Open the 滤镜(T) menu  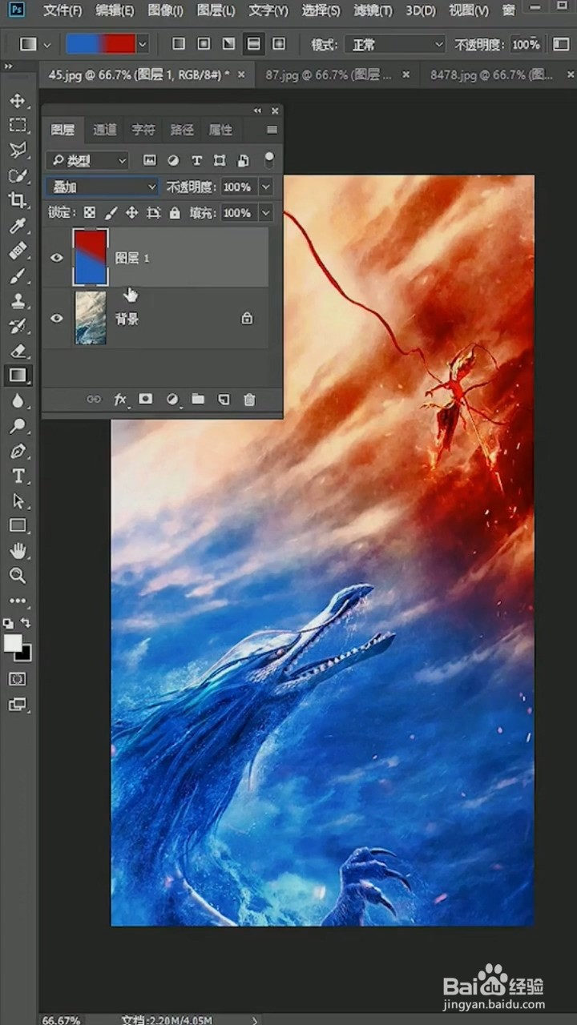(373, 10)
